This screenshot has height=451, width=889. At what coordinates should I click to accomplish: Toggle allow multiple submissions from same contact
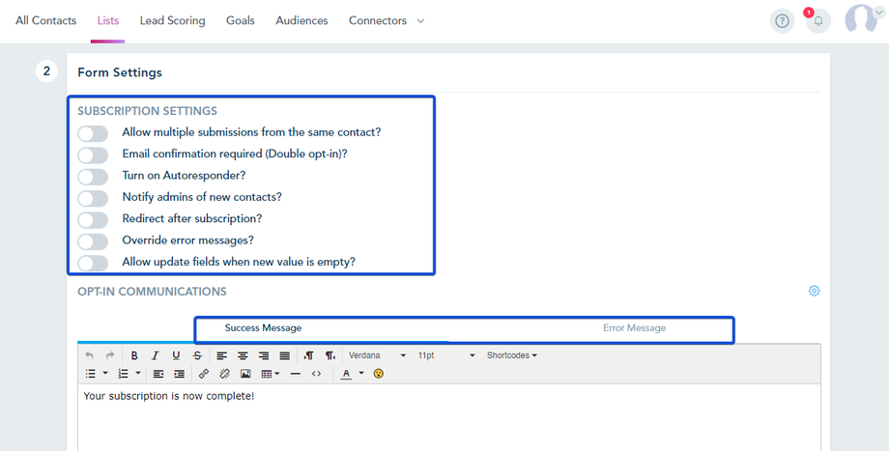click(x=93, y=133)
